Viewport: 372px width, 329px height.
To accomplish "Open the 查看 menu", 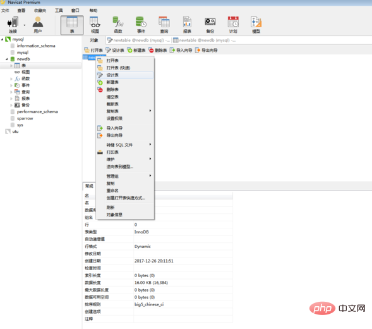I will click(21, 11).
